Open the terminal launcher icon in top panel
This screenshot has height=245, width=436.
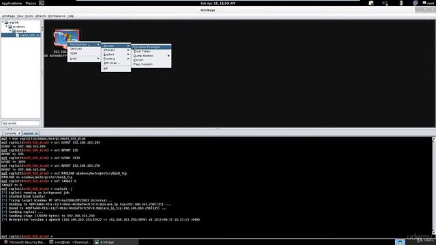42,3
